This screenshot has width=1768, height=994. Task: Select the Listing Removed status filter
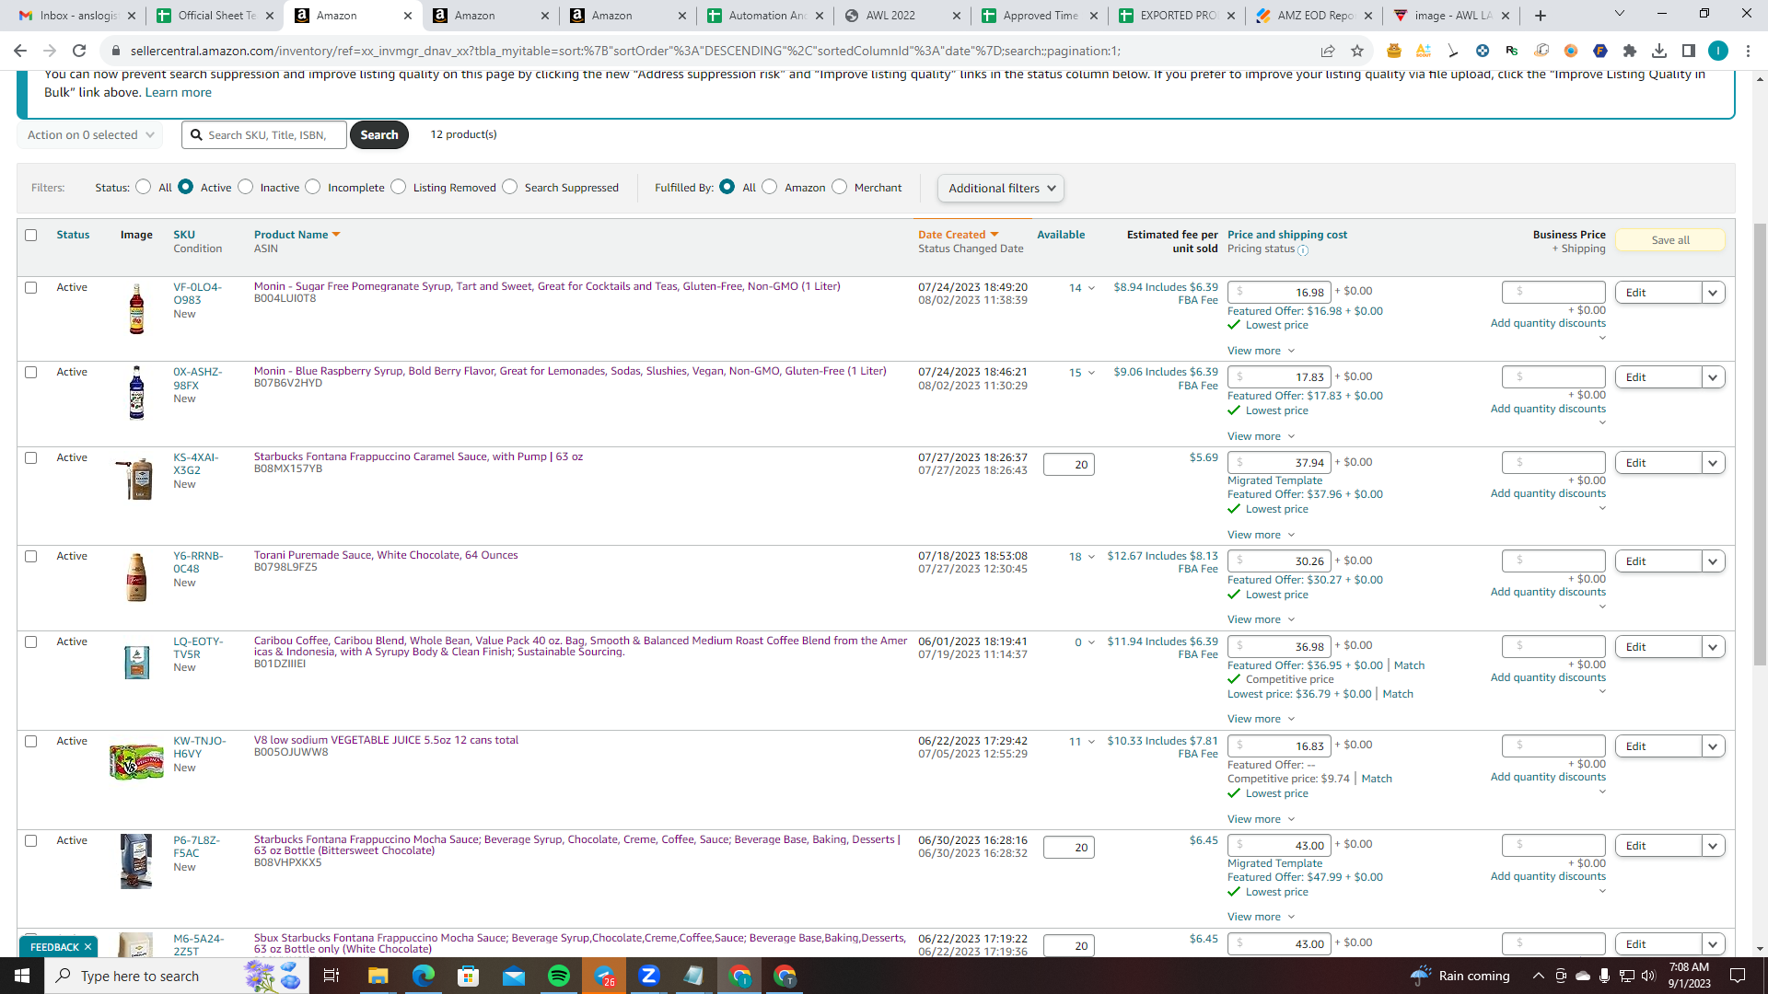tap(398, 187)
